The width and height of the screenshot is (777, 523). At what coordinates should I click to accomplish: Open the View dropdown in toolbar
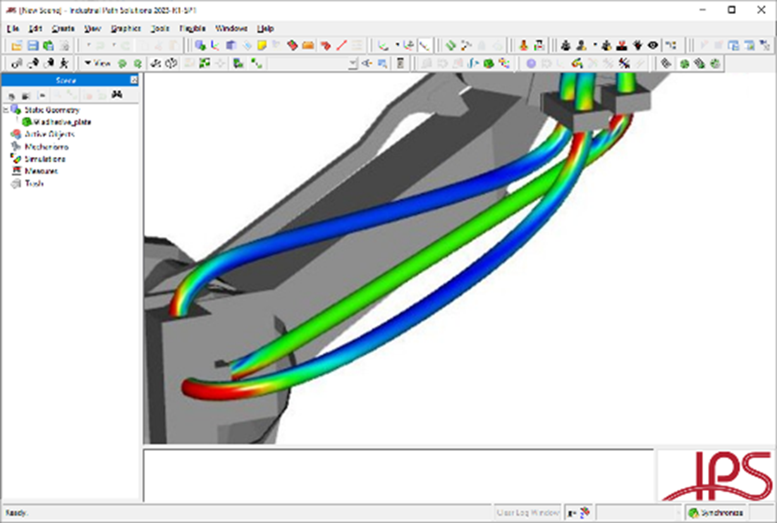(x=97, y=63)
